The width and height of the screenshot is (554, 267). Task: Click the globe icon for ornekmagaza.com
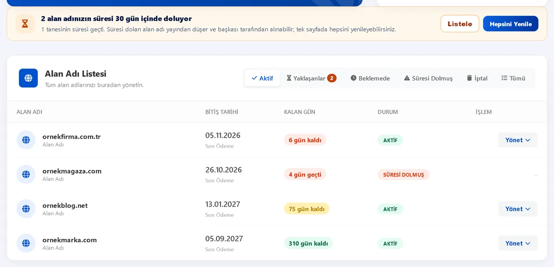click(26, 174)
